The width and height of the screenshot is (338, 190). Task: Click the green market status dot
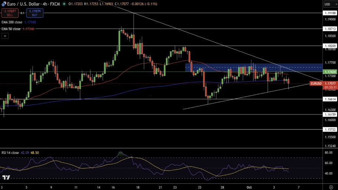pos(64,4)
